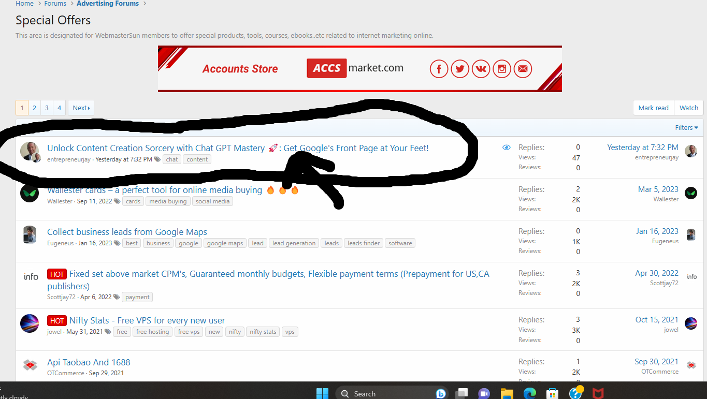Open the Windows Start menu

322,393
